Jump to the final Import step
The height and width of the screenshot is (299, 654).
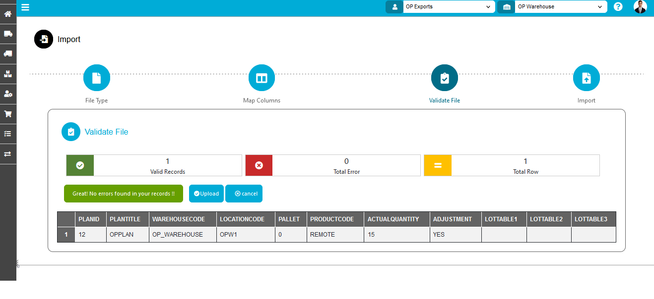[x=586, y=78]
